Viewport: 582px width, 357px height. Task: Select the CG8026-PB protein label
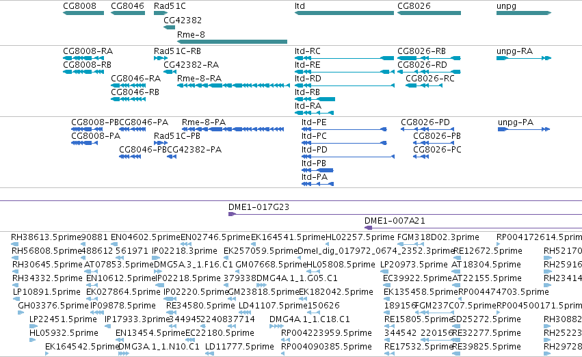437,136
